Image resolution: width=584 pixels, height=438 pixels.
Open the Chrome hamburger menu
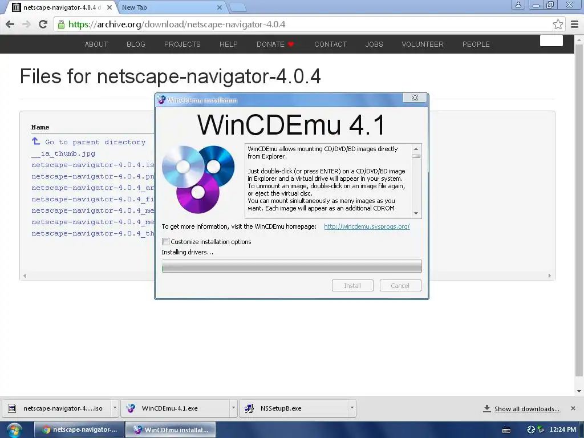tap(575, 25)
